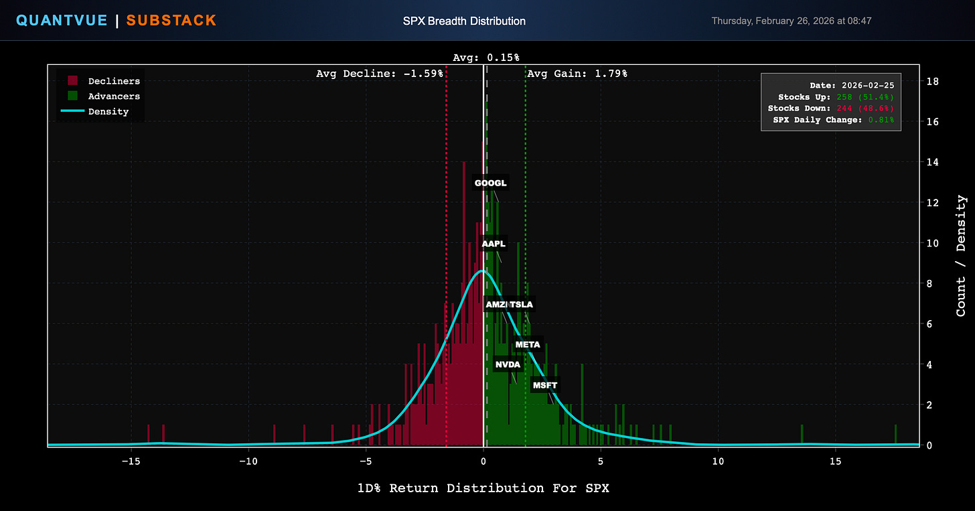Screen dimensions: 975x511
Task: Click the Avg Decline: -1.59% annotation
Action: [x=380, y=74]
